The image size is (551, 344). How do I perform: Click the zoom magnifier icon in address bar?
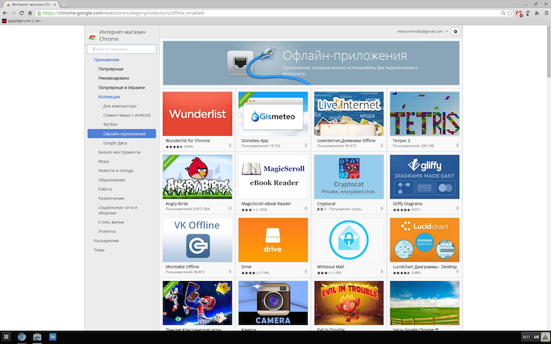pyautogui.click(x=503, y=13)
